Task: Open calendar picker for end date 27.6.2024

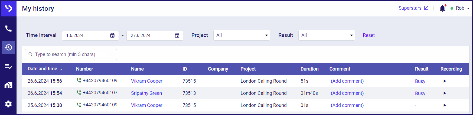Action: tap(177, 36)
